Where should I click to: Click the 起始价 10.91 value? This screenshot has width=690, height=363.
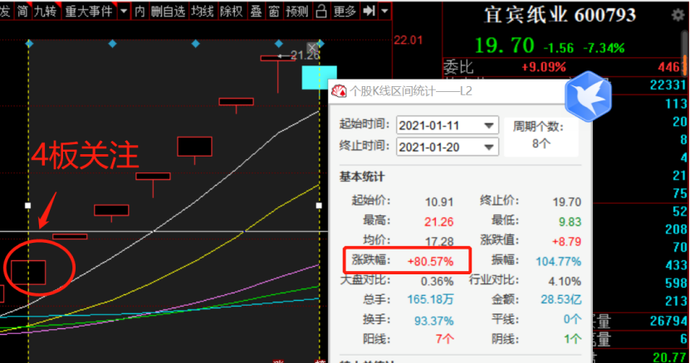pyautogui.click(x=439, y=202)
